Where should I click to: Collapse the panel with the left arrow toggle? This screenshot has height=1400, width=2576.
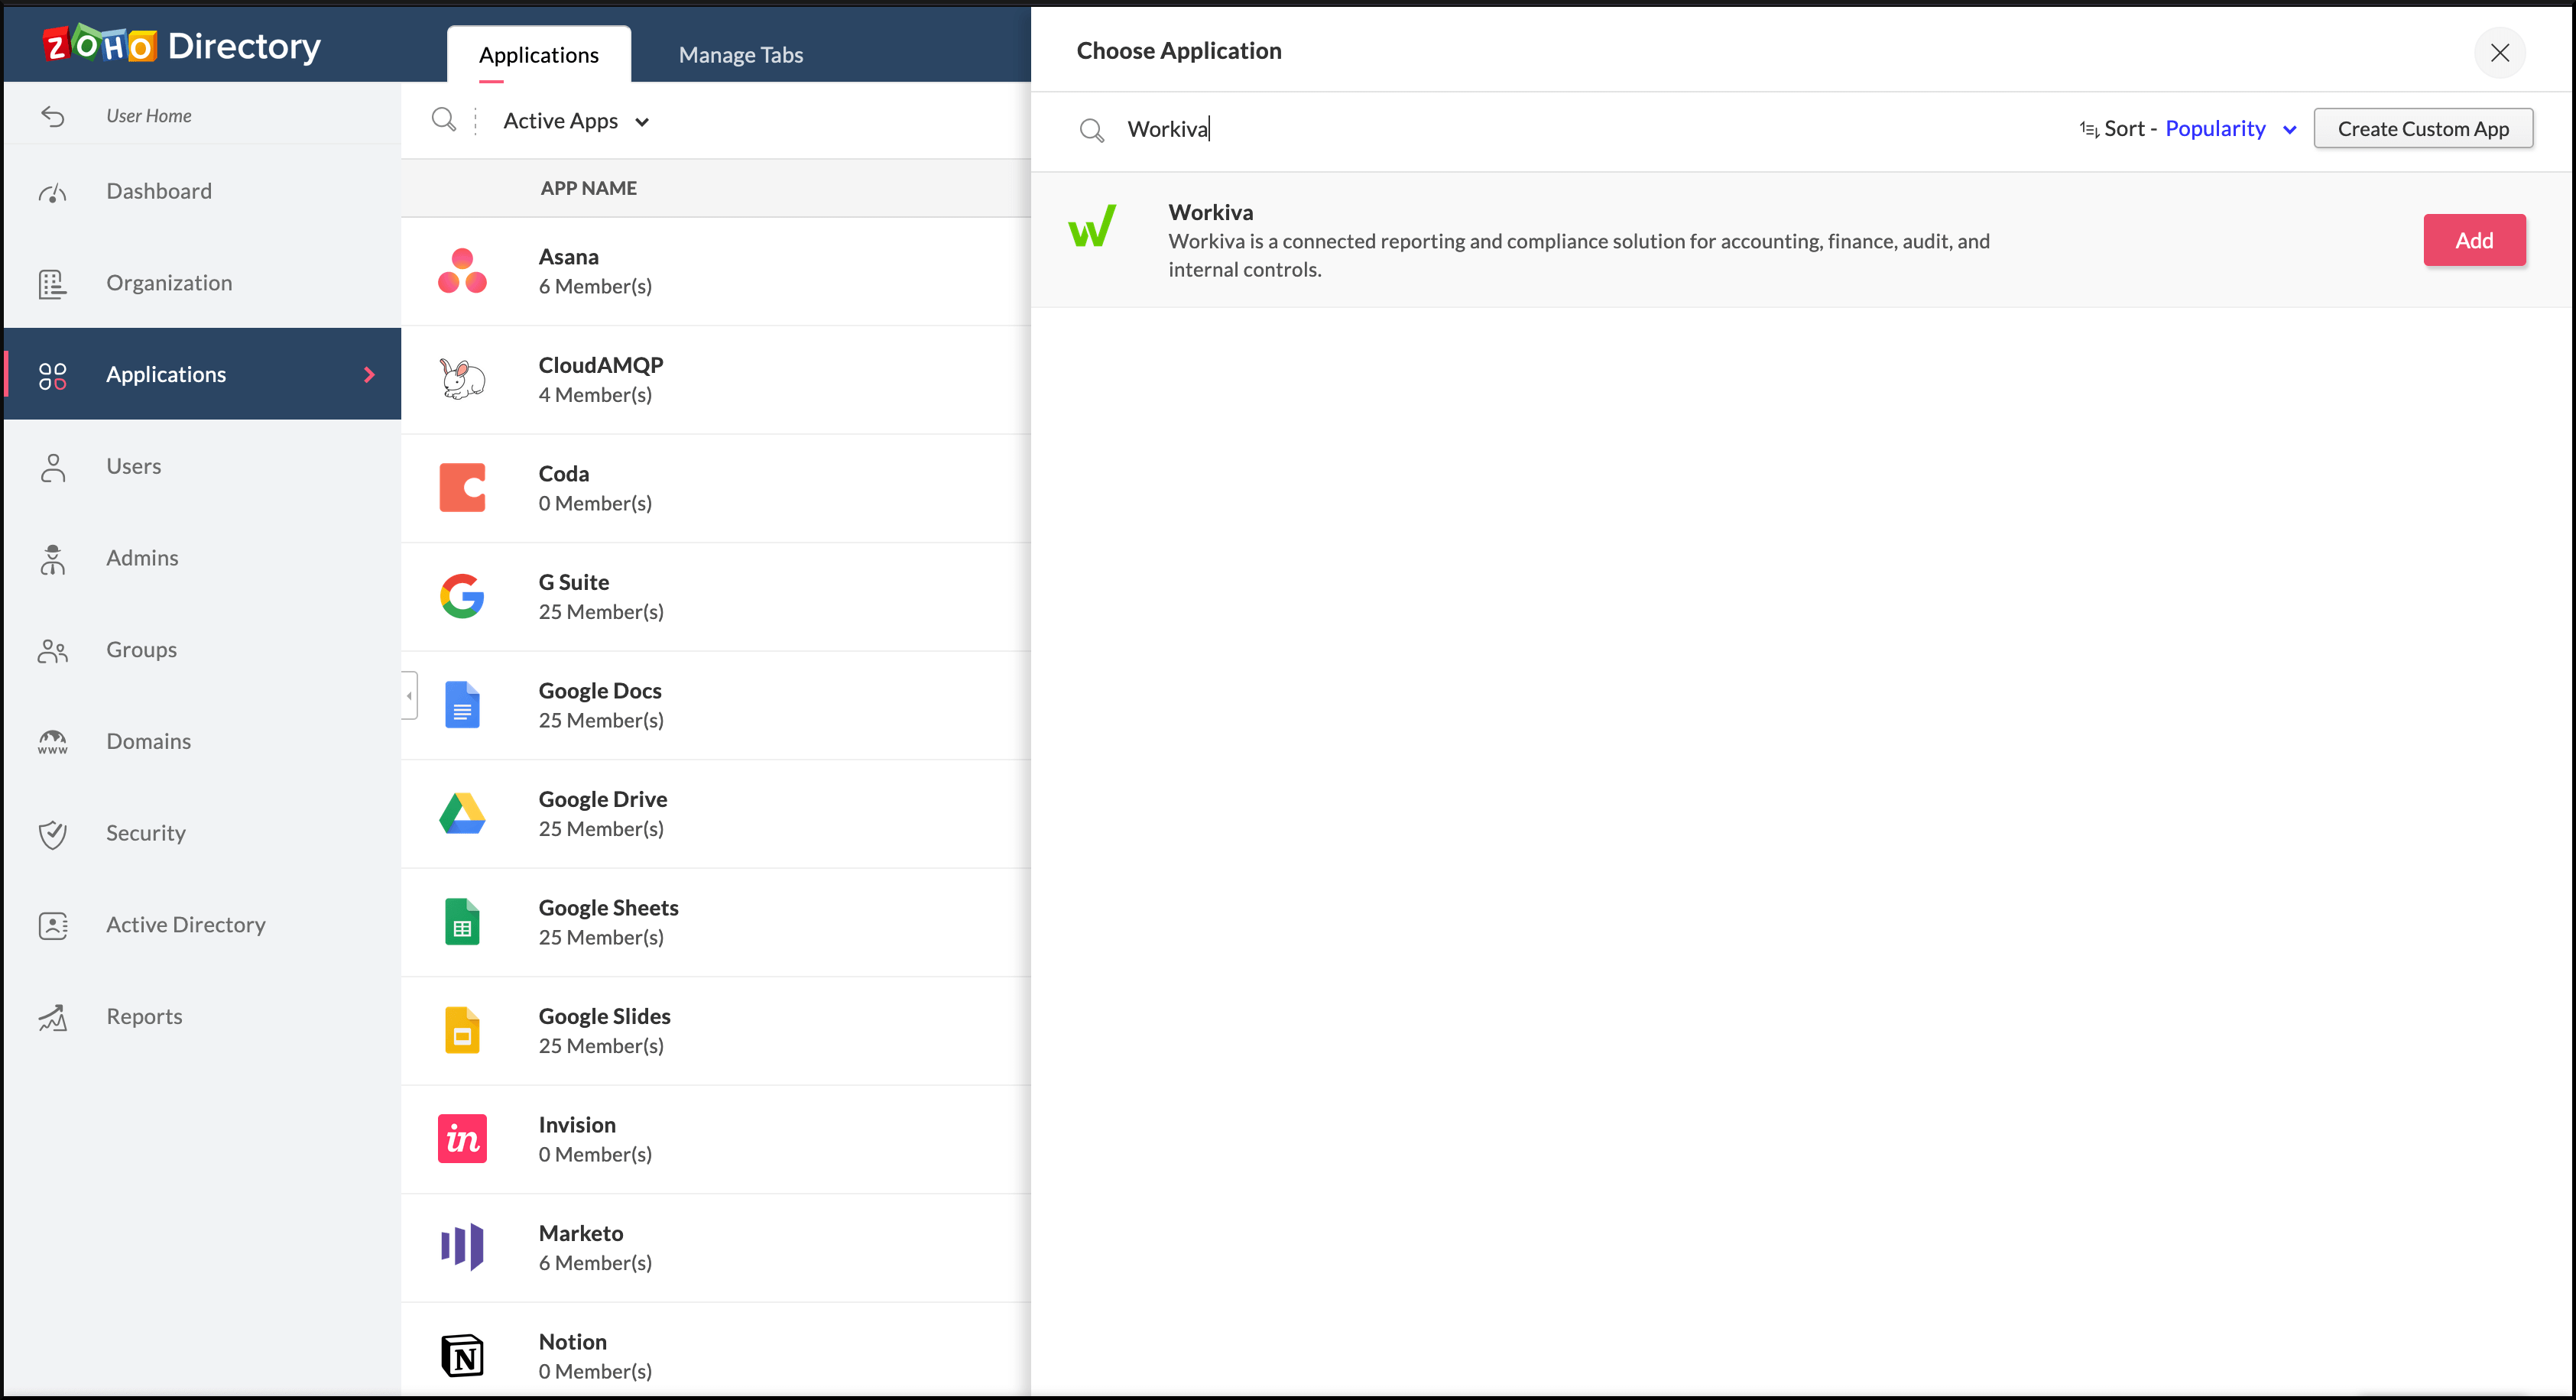point(408,696)
